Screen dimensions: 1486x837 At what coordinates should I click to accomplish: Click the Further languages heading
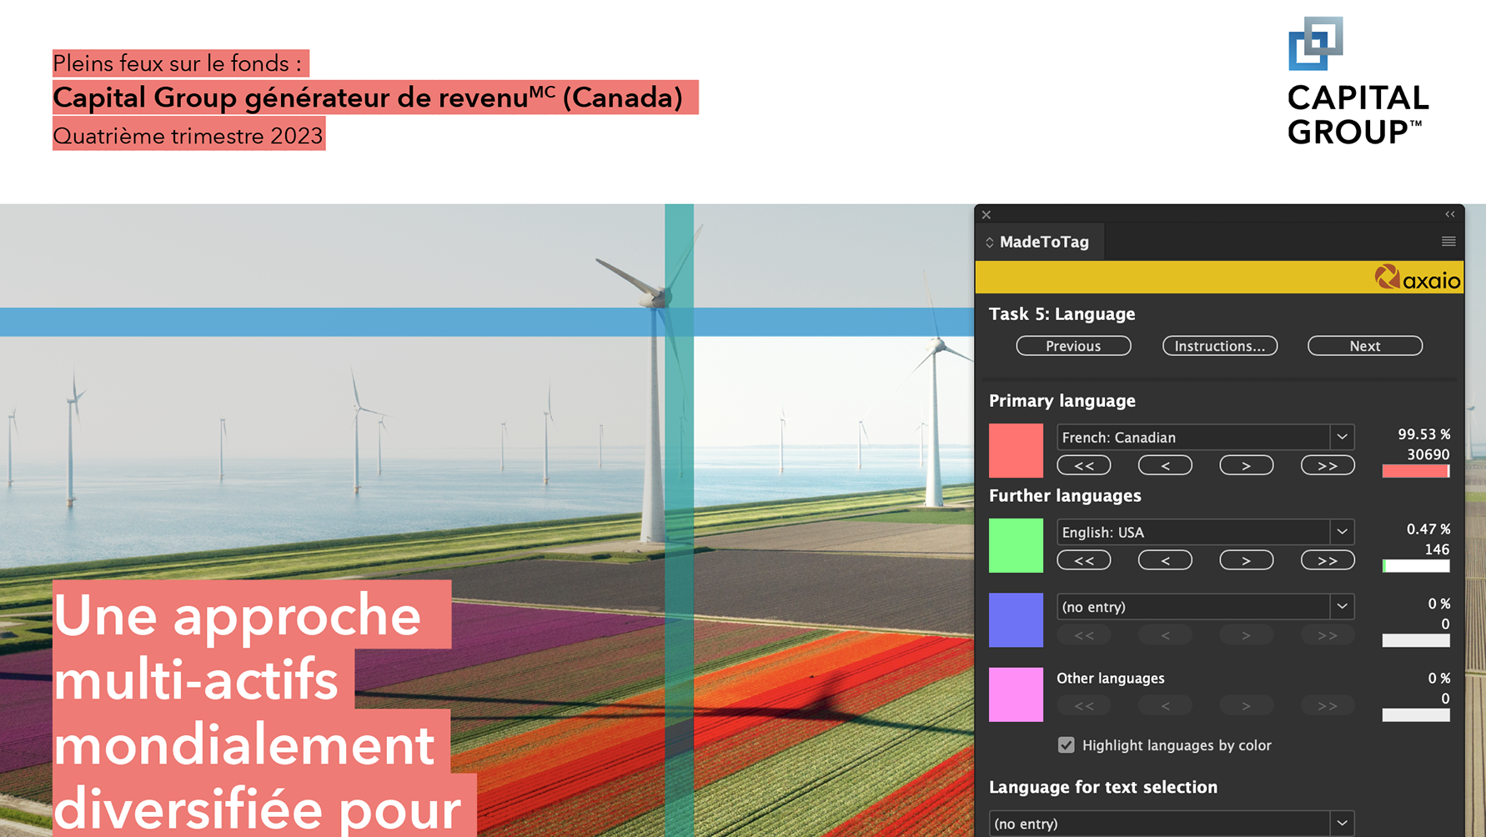tap(1065, 496)
